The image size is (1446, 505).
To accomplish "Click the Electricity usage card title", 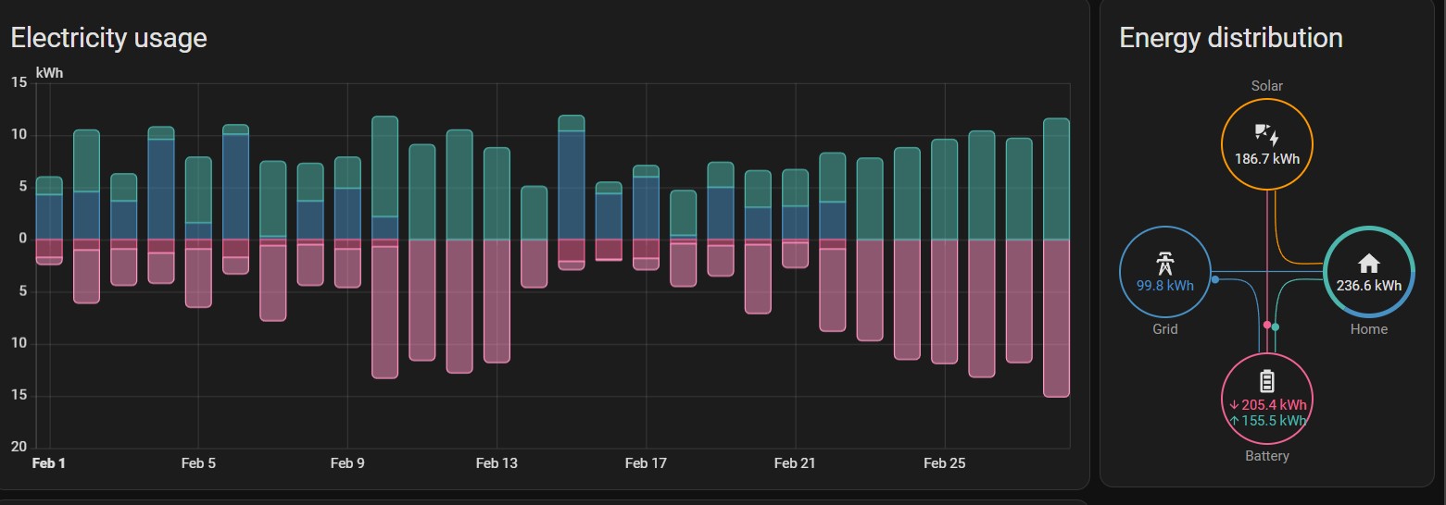I will (108, 38).
